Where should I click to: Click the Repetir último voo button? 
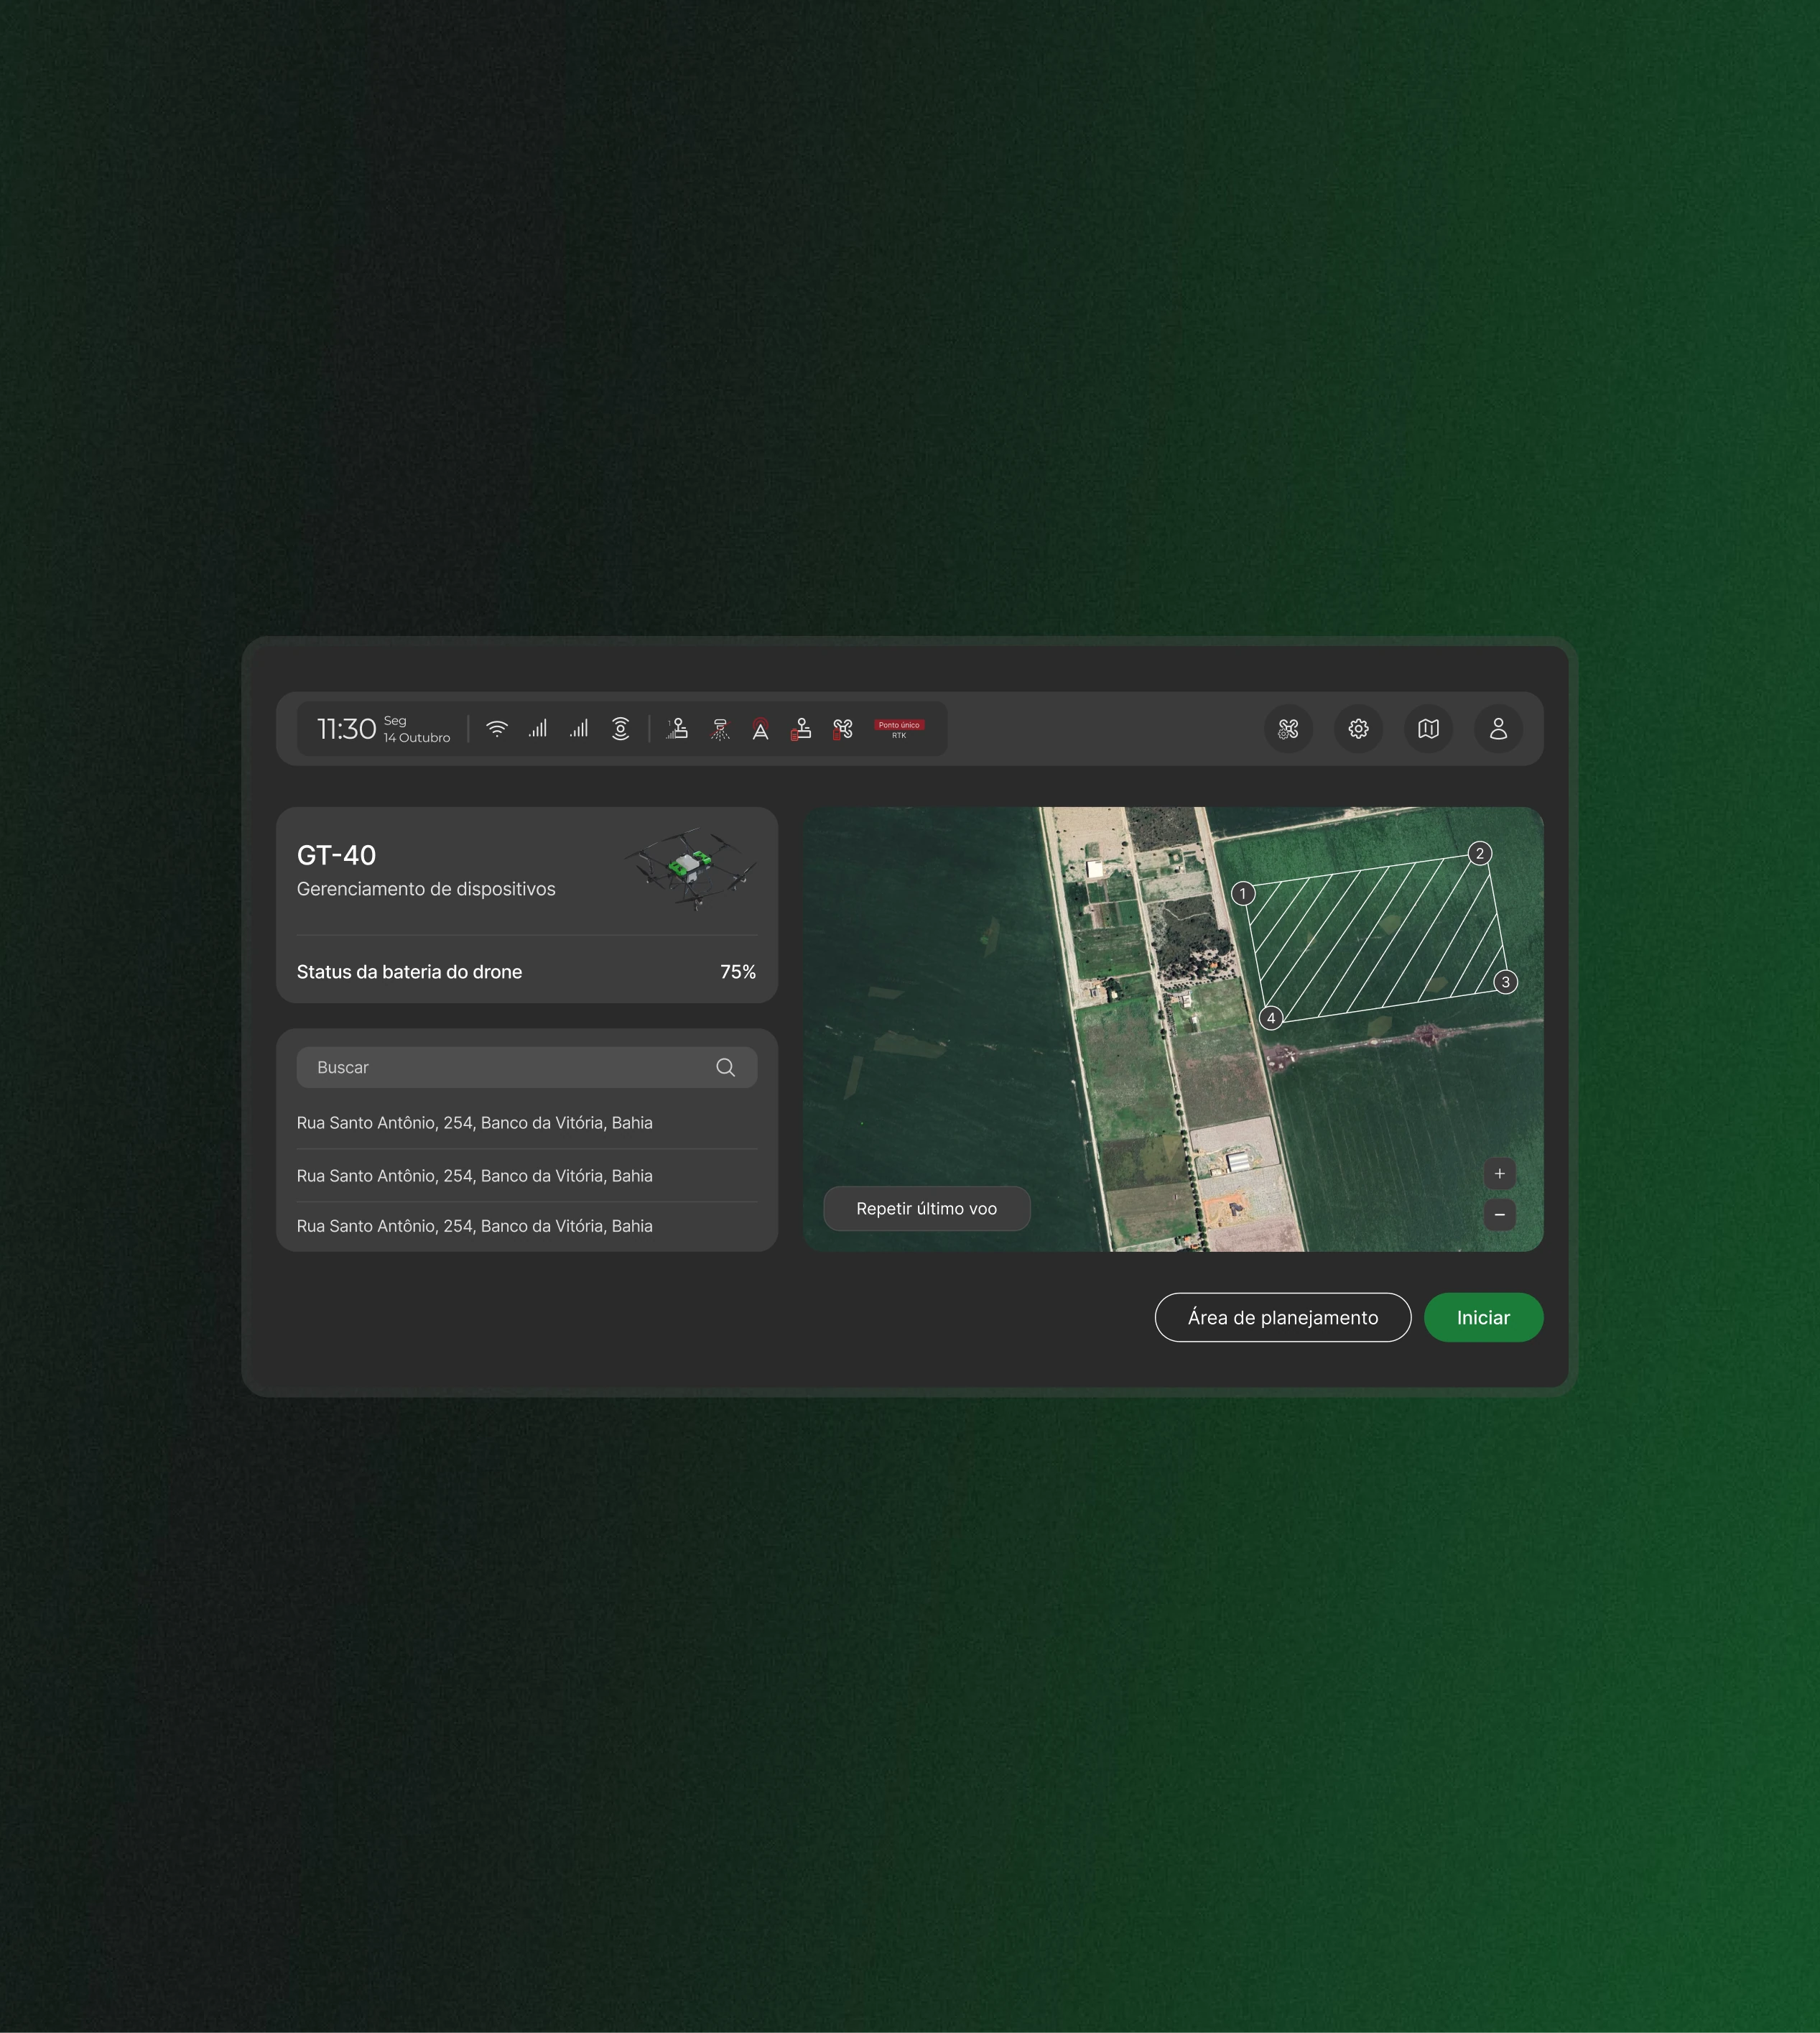click(927, 1209)
